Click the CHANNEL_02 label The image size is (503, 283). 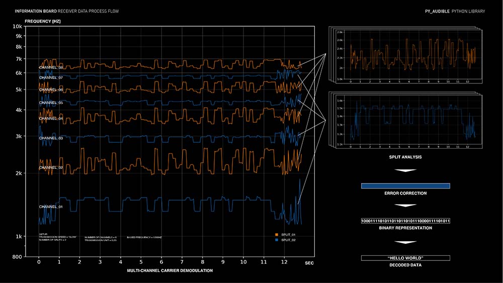[x=51, y=167]
